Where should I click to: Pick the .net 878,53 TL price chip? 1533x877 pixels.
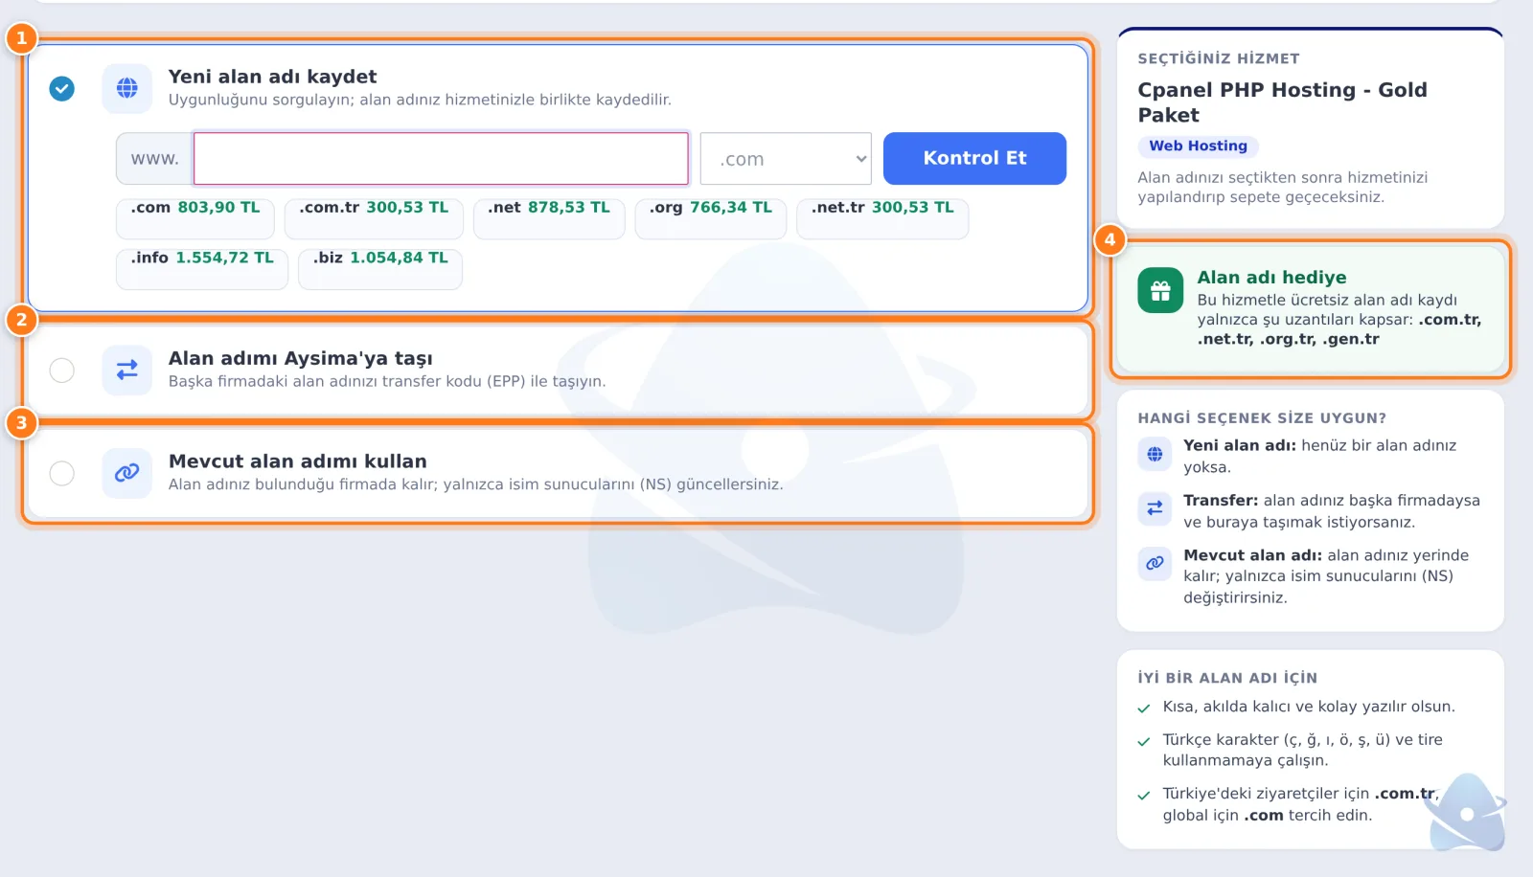pos(549,218)
